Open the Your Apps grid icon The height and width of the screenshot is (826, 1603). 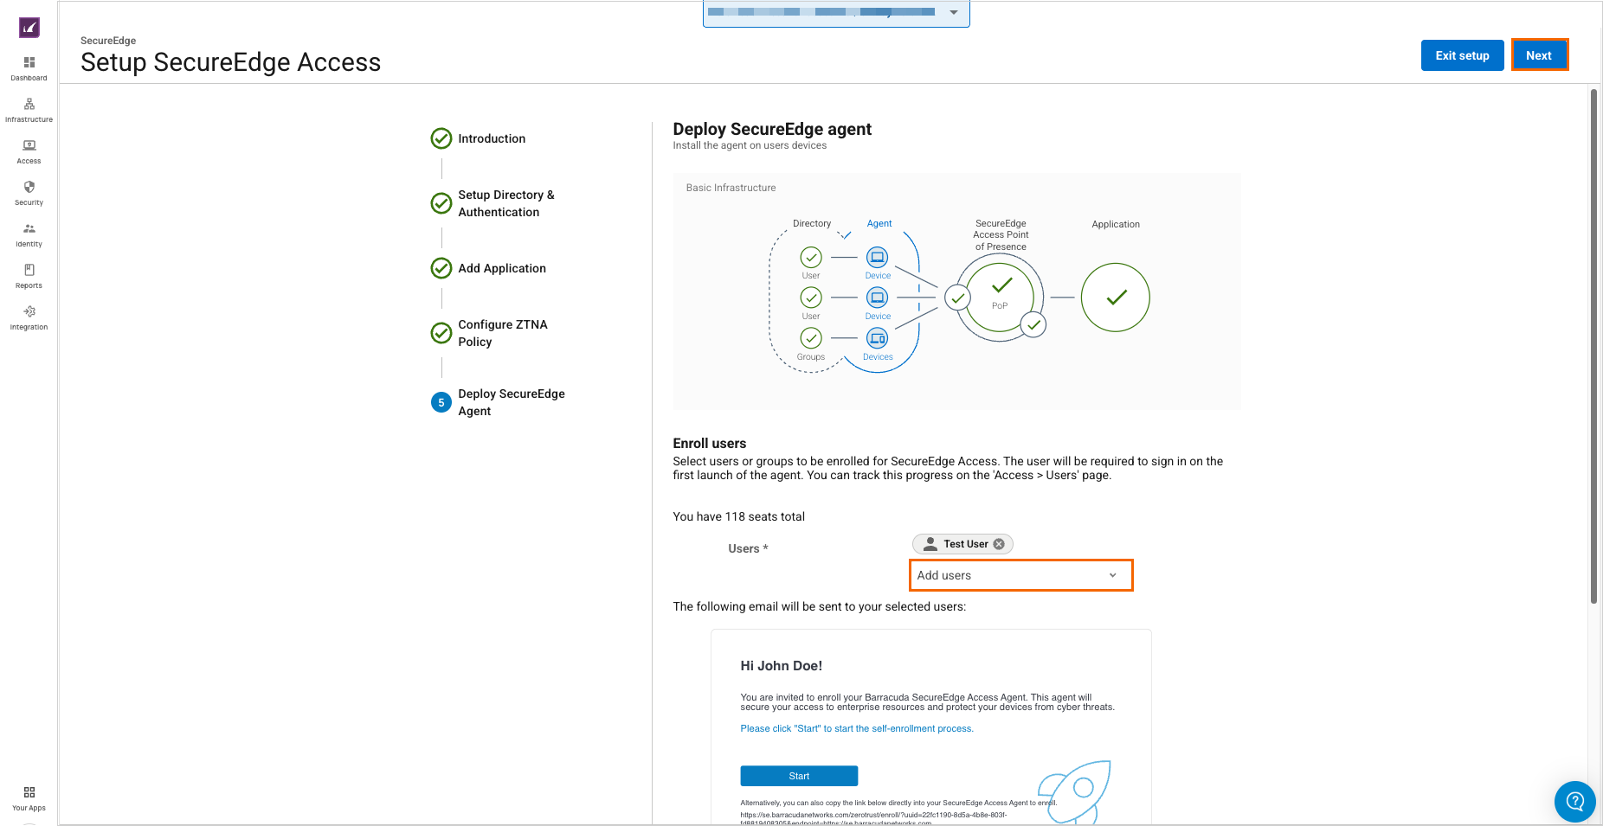pyautogui.click(x=29, y=797)
